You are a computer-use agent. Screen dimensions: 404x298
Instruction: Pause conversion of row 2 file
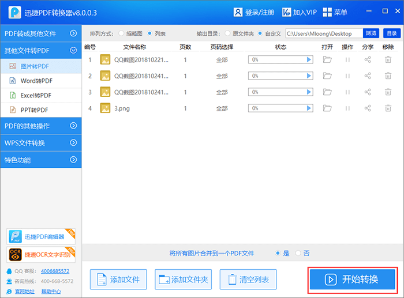[347, 76]
